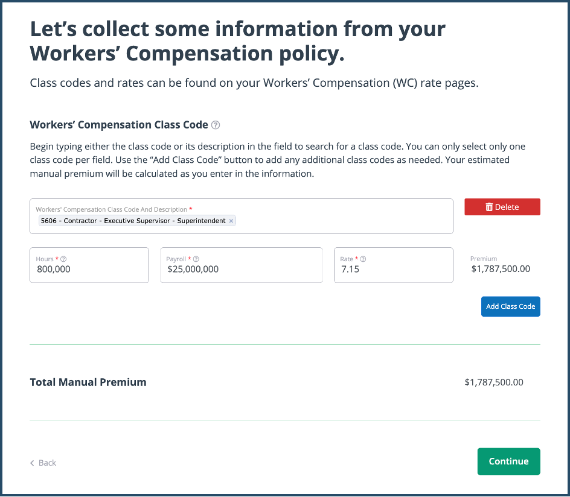
Task: Click the Workers' Compensation Class Code section heading
Action: [119, 125]
